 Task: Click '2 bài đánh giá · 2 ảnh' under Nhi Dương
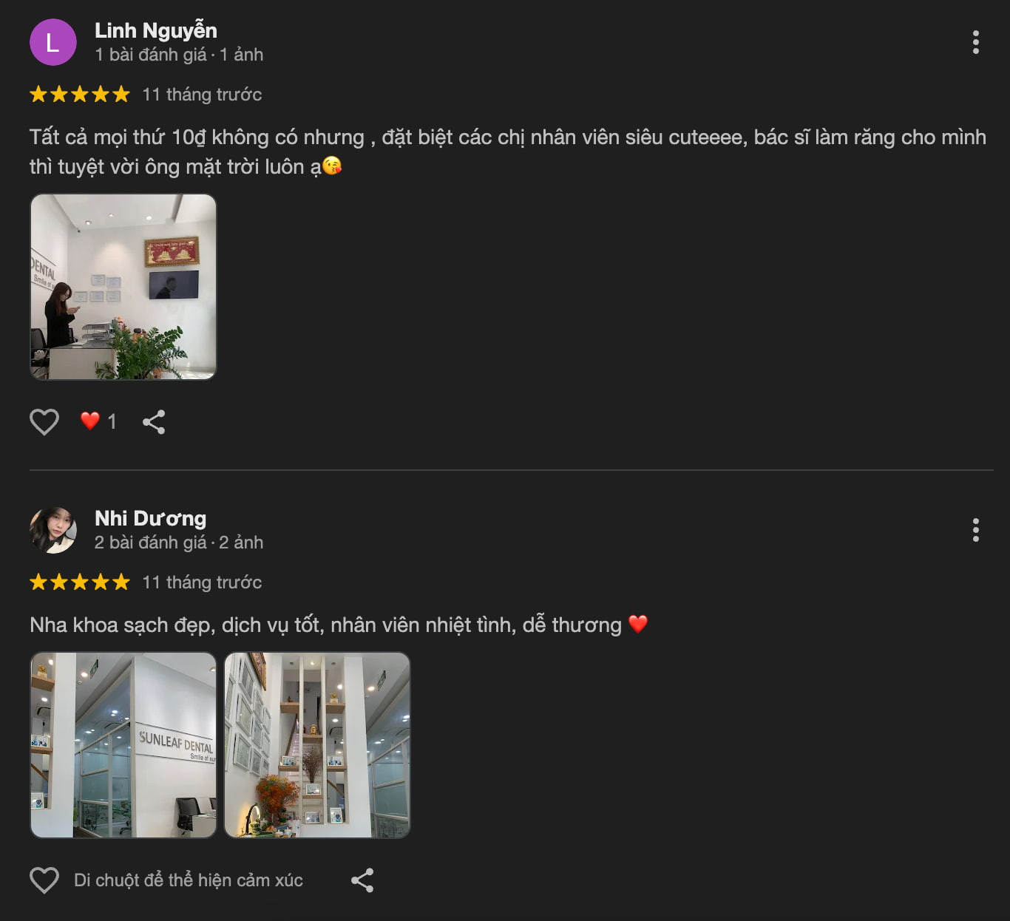pyautogui.click(x=179, y=543)
